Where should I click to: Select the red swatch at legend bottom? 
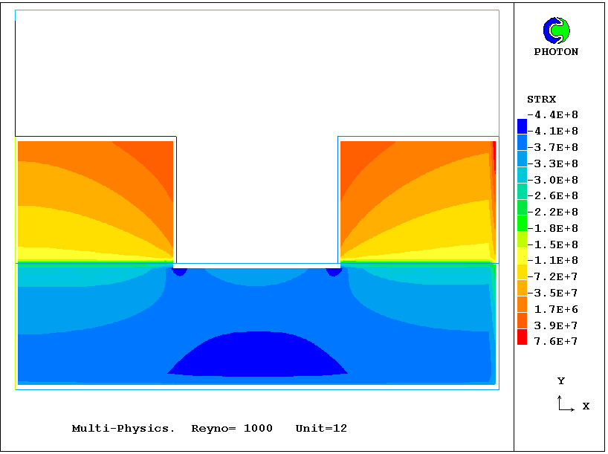coord(522,337)
